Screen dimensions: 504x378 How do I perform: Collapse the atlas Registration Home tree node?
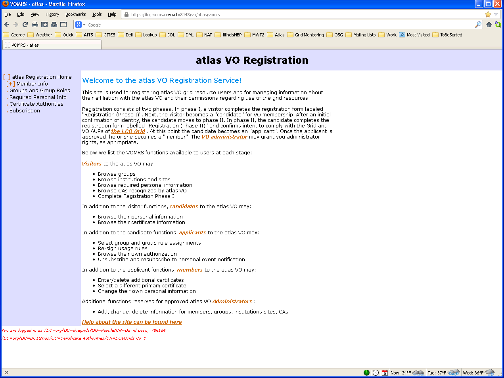6,77
